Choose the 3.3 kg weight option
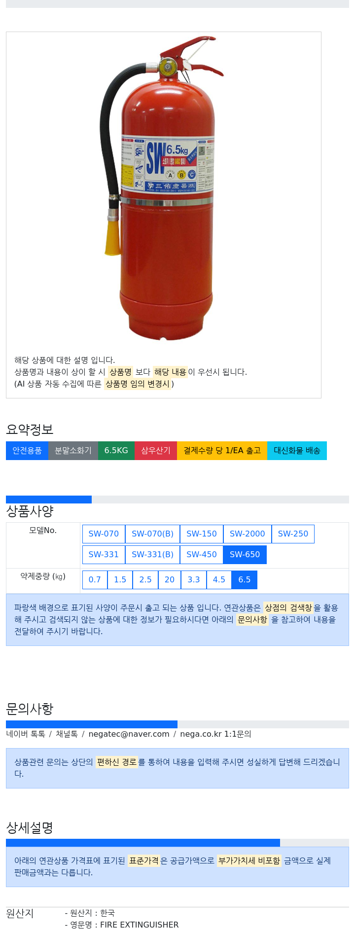 coord(194,580)
